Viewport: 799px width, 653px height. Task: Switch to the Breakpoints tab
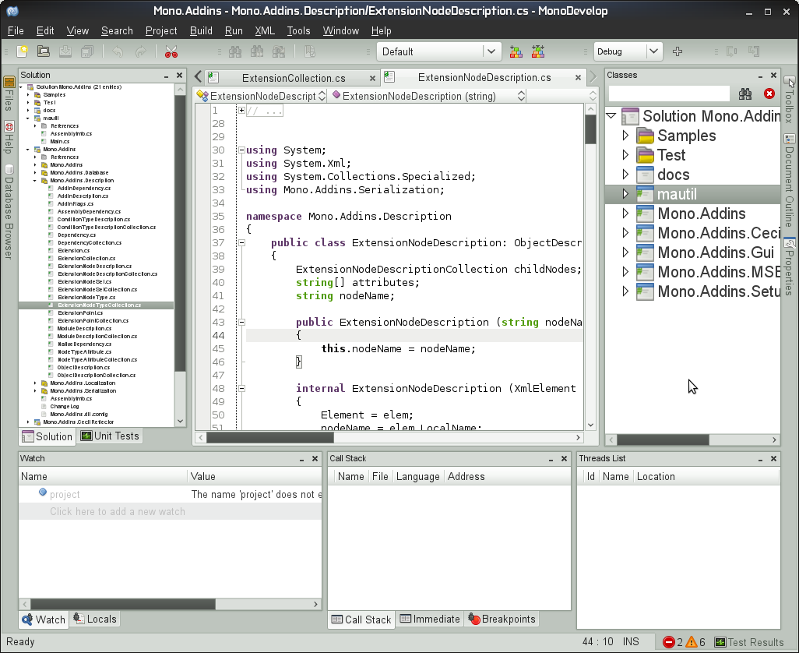(x=502, y=619)
